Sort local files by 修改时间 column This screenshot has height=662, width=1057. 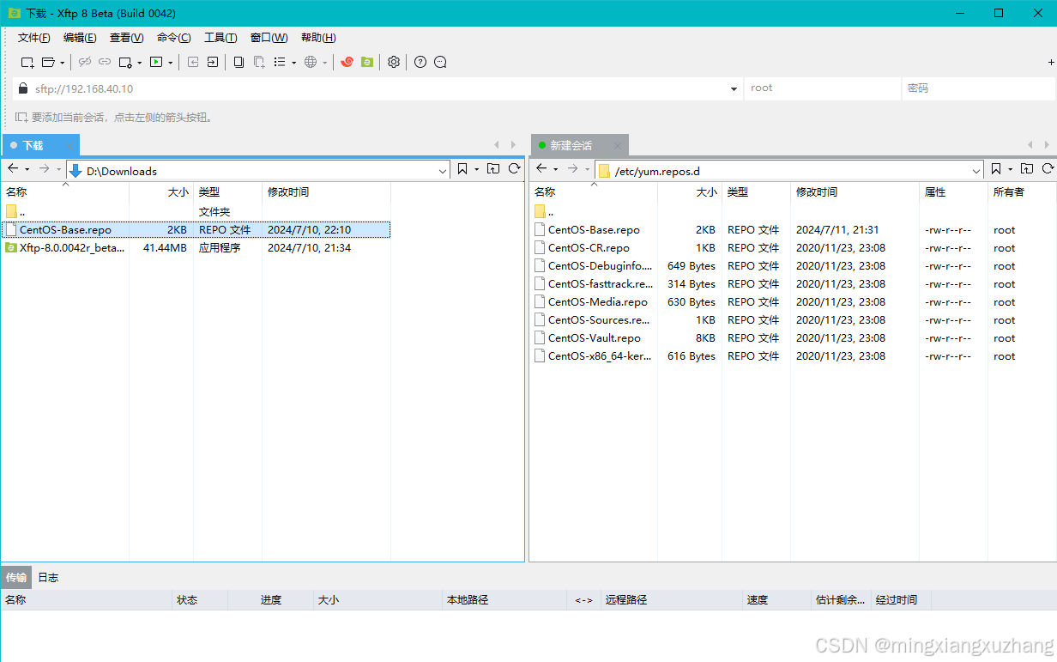pyautogui.click(x=326, y=192)
